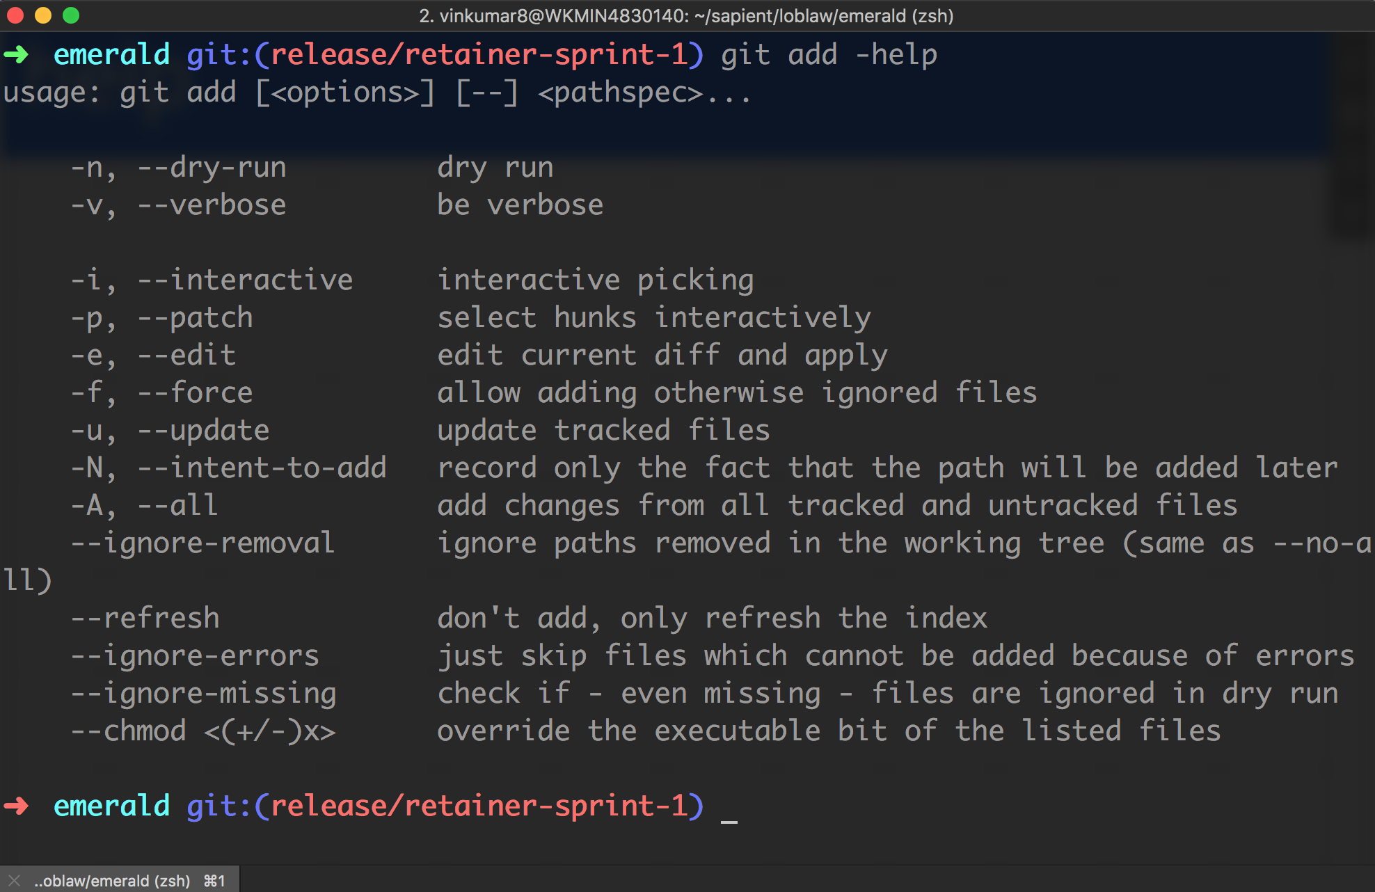Click the window title with vinkumar8 path
The height and width of the screenshot is (892, 1375).
[x=686, y=15]
